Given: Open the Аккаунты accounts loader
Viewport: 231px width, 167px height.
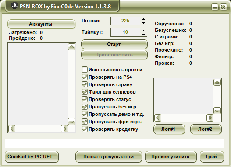Looking at the screenshot, I should [41, 24].
